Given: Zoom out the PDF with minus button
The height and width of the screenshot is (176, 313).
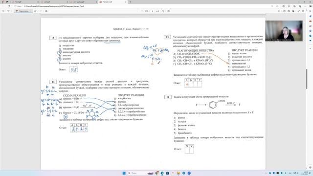Looking at the screenshot, I should tap(137, 11).
